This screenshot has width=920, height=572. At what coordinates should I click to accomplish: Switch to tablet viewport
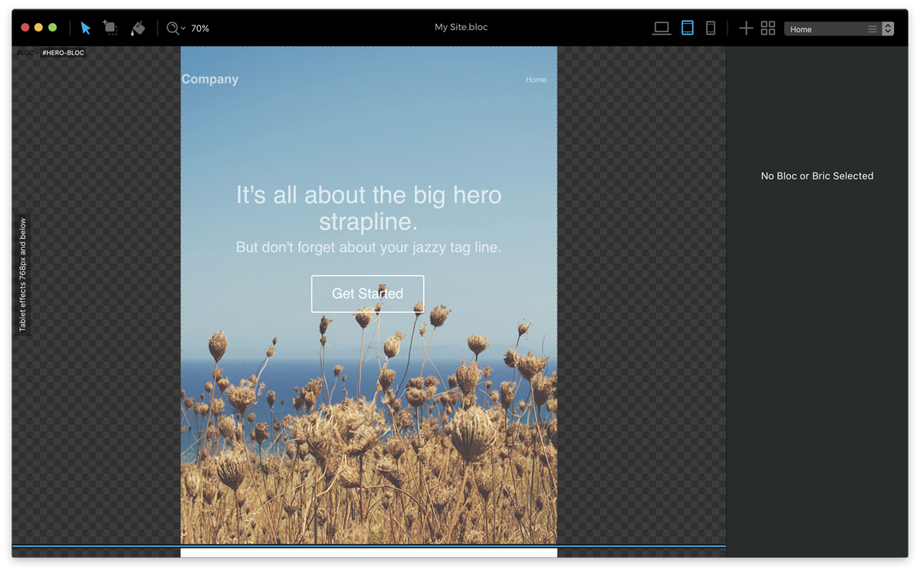click(x=688, y=28)
